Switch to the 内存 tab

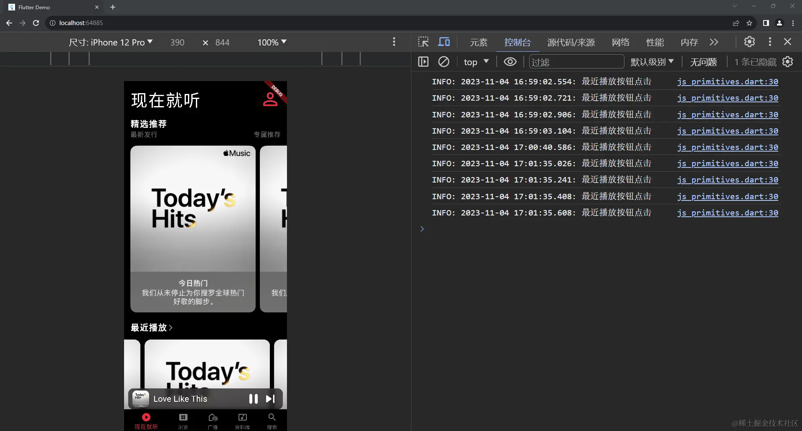click(689, 42)
